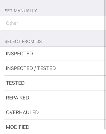Viewport: 106px width, 134px height.
Task: Select the first entry under SELECT FROM LIST
Action: point(52,54)
